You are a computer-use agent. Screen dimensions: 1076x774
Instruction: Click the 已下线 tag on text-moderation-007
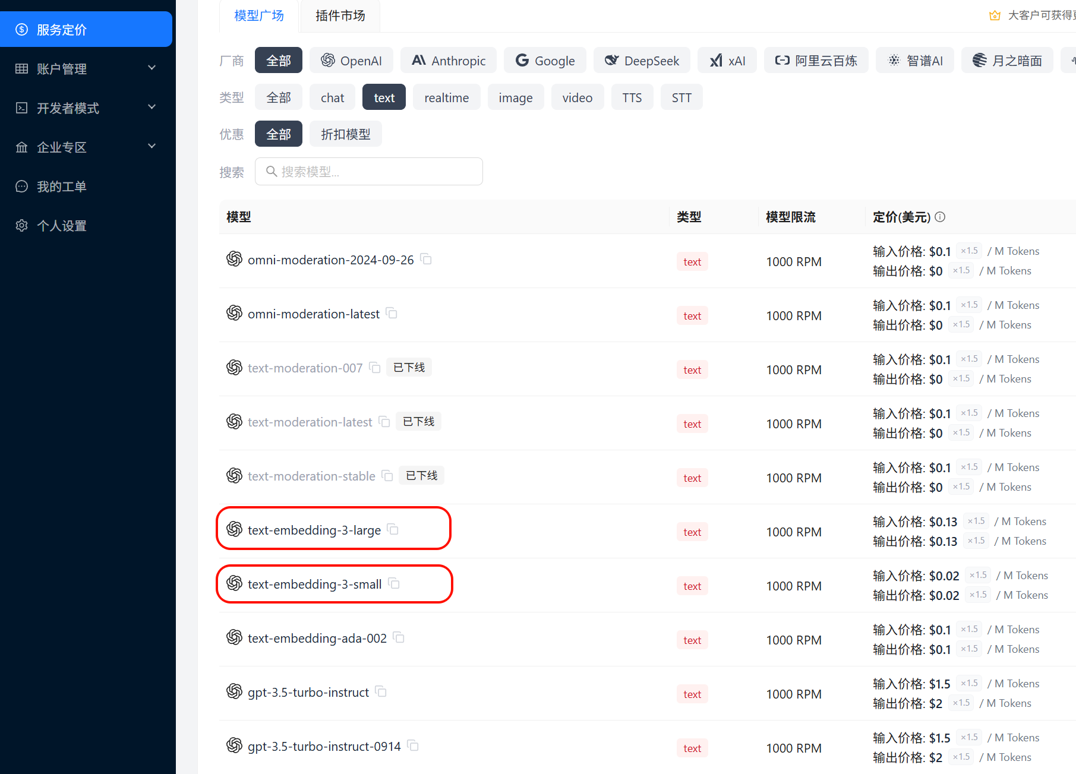pos(409,367)
